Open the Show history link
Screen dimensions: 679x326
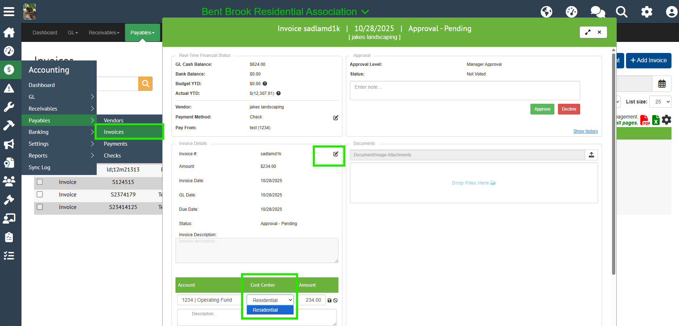click(586, 131)
